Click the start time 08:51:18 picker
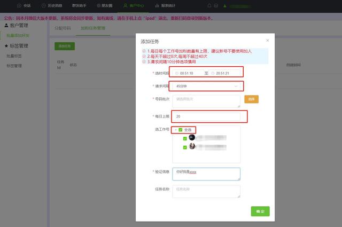 coord(189,73)
